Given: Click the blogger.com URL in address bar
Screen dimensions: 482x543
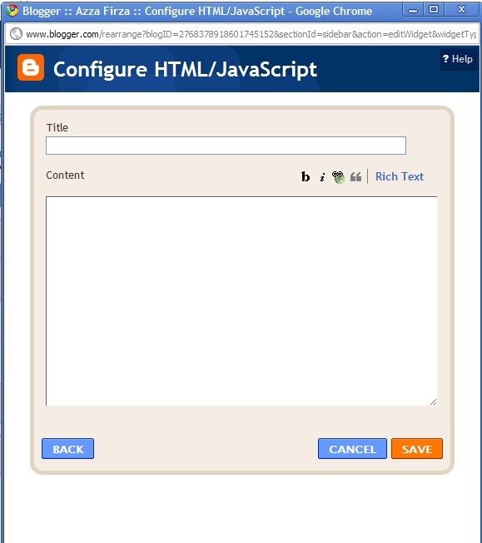Looking at the screenshot, I should [x=251, y=34].
